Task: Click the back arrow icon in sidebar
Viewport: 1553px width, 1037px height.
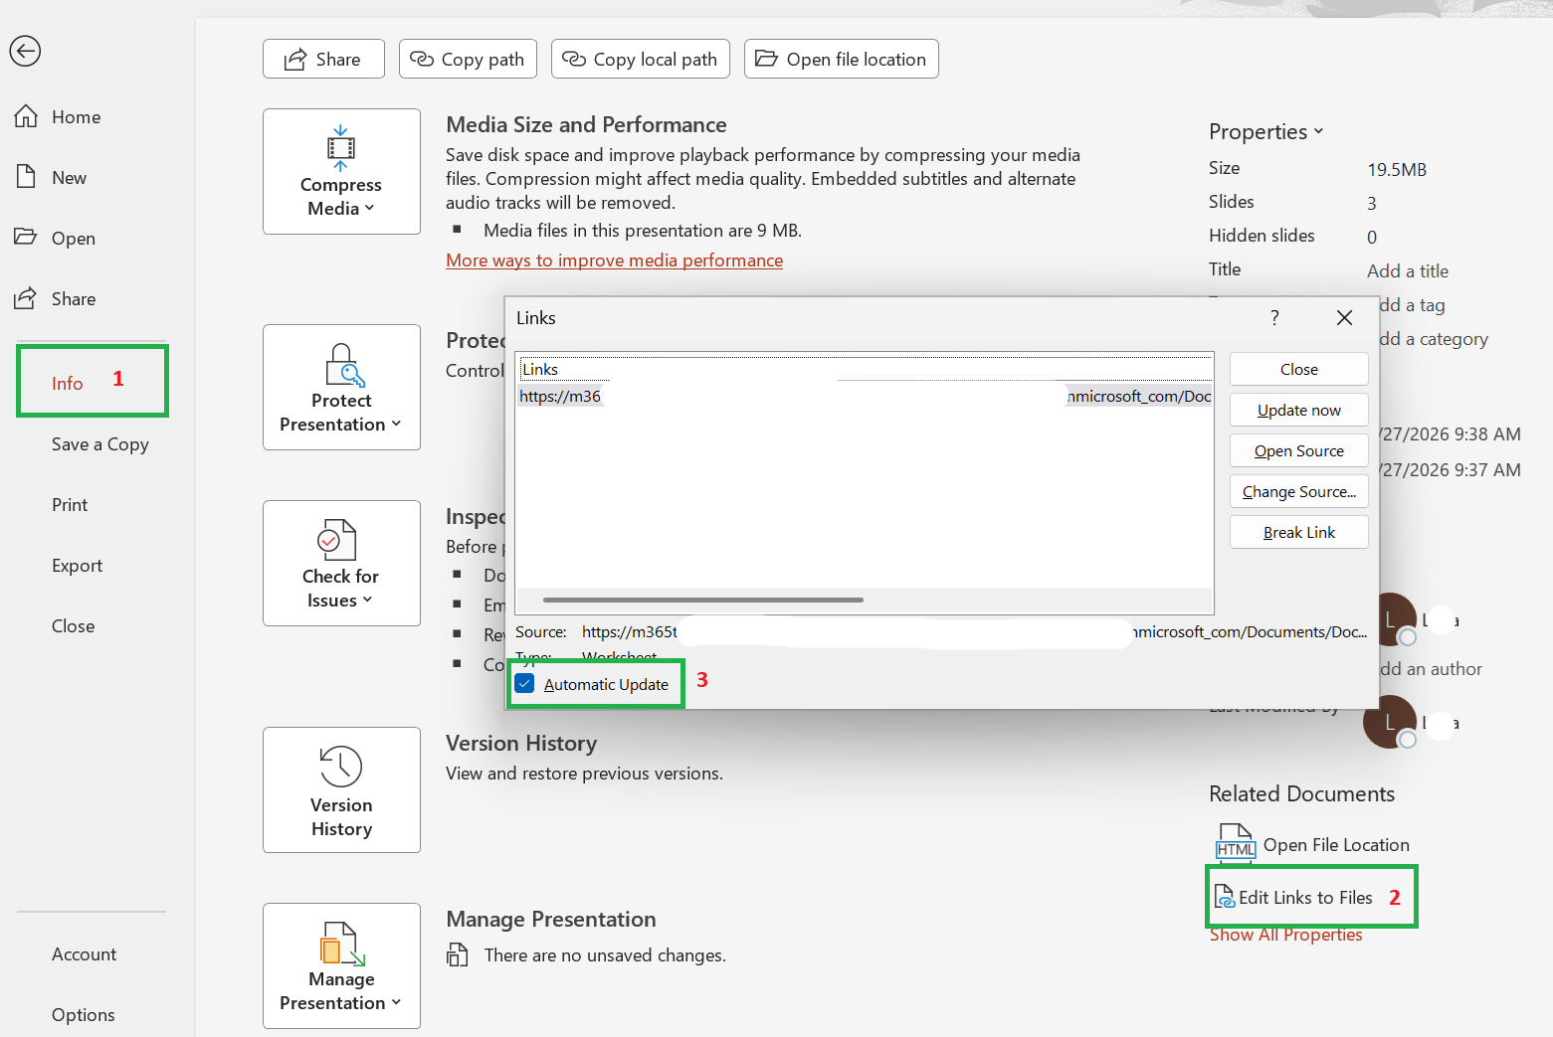Action: point(25,51)
